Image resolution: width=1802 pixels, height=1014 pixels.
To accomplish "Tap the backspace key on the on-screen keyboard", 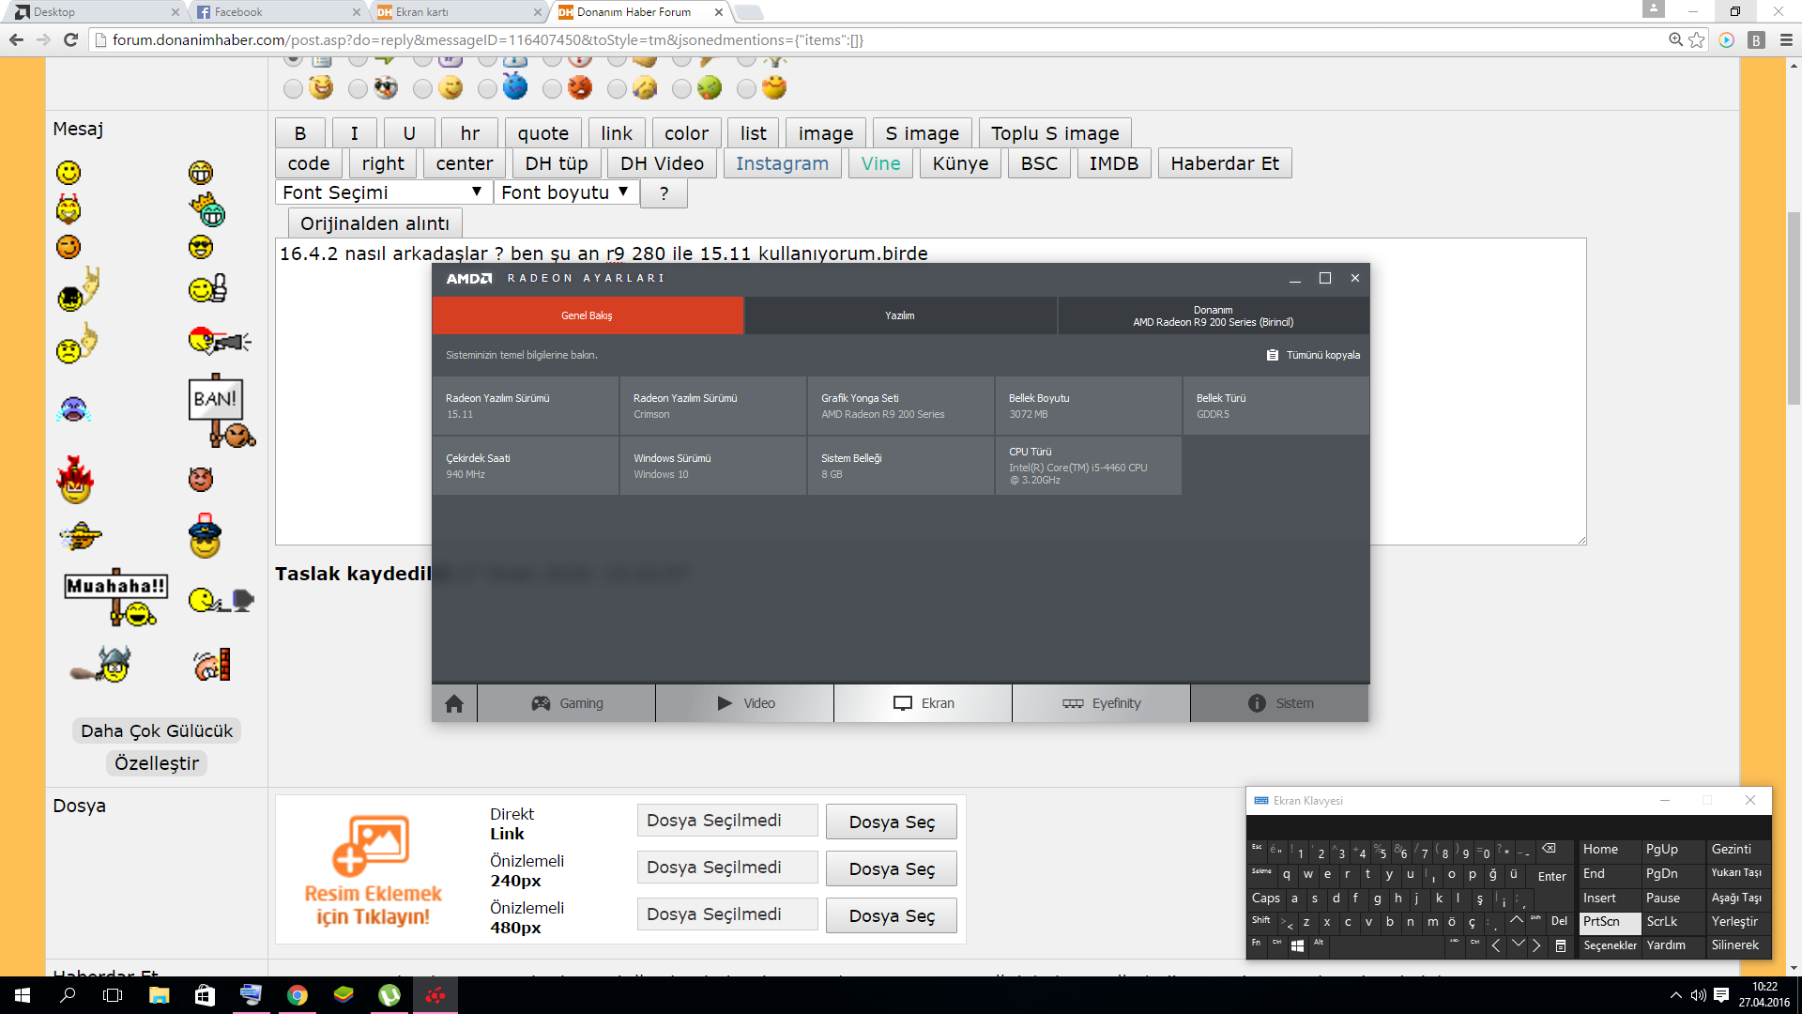I will (x=1549, y=849).
